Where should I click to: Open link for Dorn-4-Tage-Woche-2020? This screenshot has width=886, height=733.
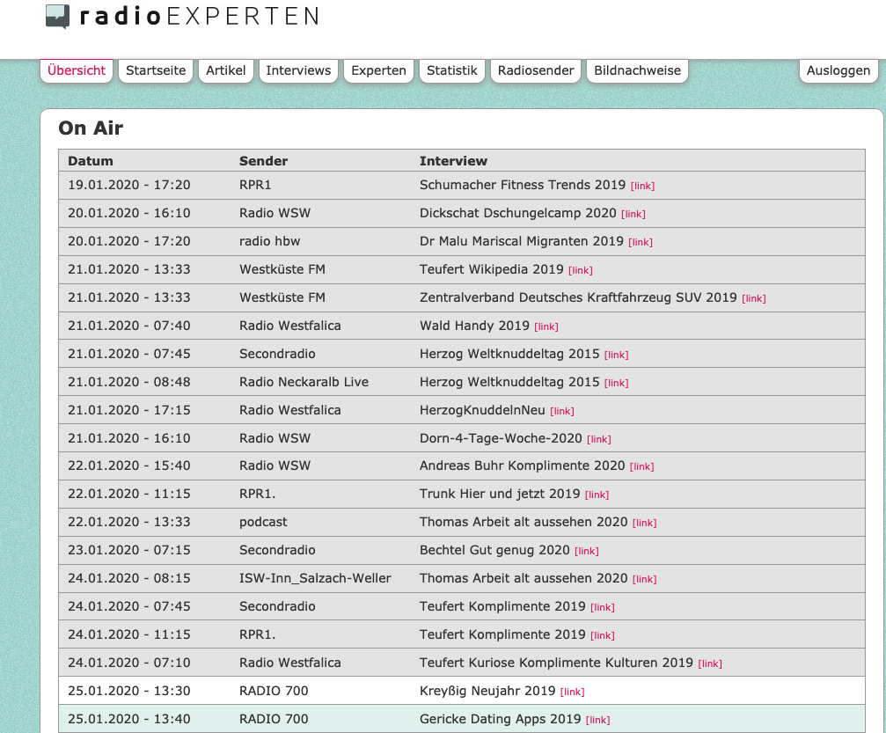pos(599,439)
